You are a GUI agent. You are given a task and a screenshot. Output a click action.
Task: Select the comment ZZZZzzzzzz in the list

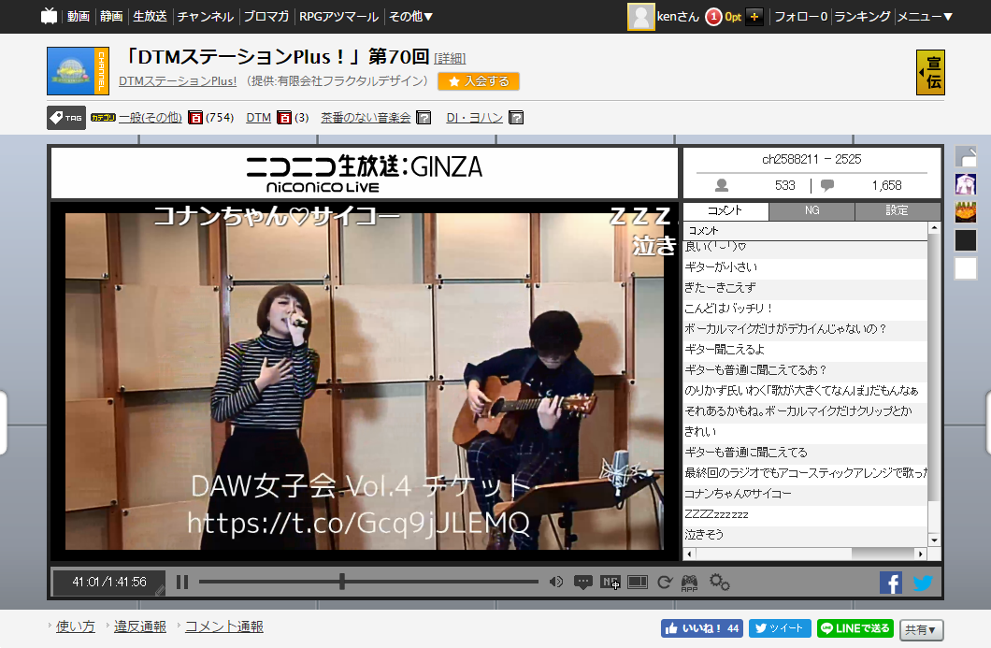click(x=805, y=514)
